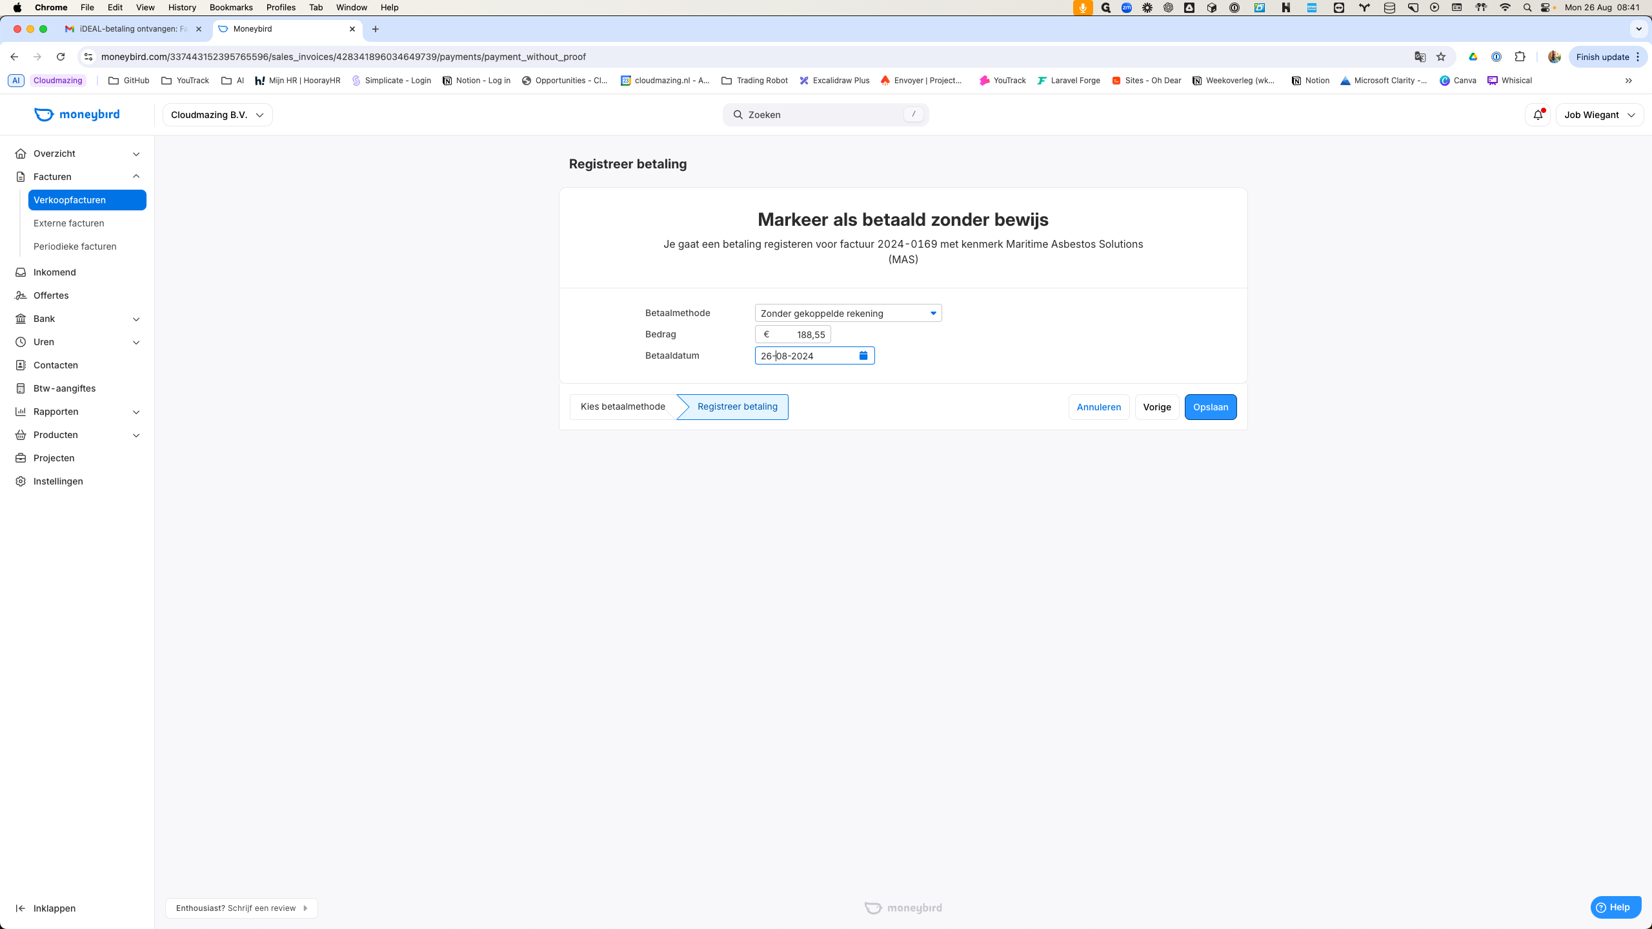Close the Moneybird browser tab
Viewport: 1652px width, 929px height.
(x=352, y=29)
